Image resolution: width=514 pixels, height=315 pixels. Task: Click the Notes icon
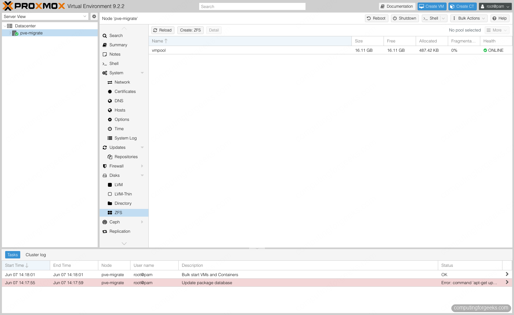105,54
